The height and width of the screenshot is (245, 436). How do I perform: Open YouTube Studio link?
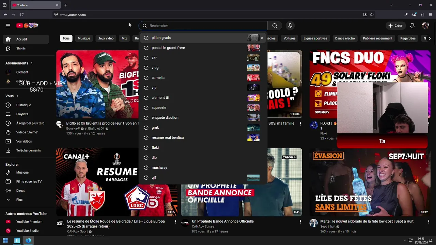(x=26, y=231)
